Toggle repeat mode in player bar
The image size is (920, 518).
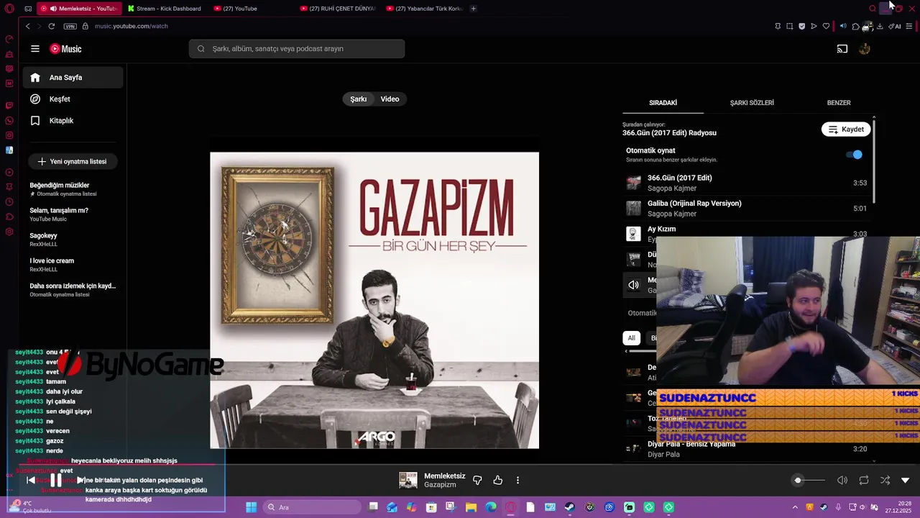pos(864,480)
